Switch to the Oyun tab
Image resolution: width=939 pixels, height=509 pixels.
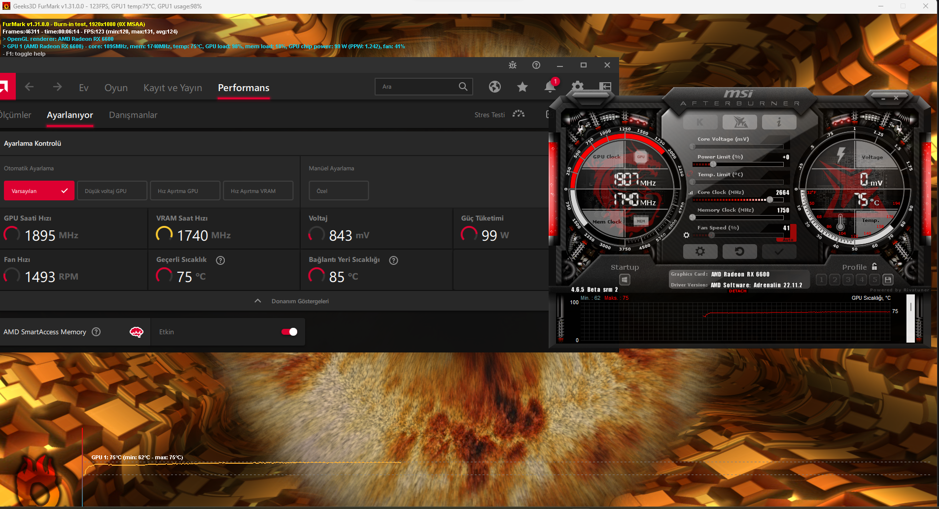pos(116,88)
